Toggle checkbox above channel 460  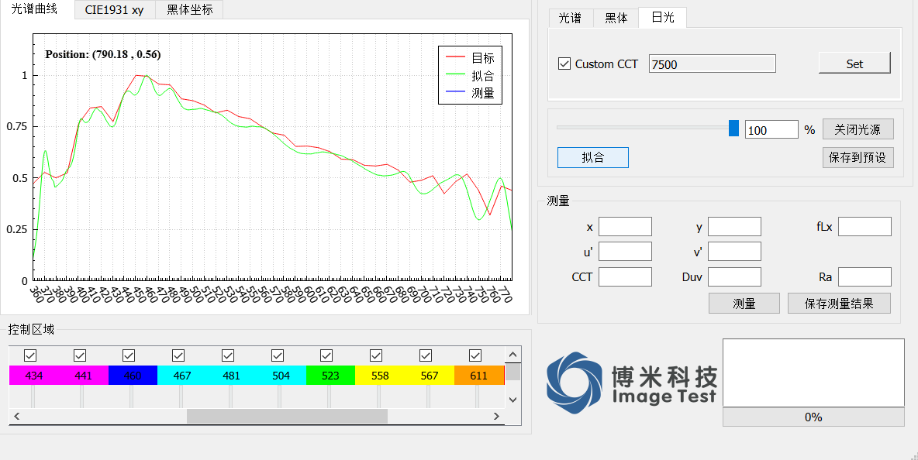pyautogui.click(x=129, y=355)
